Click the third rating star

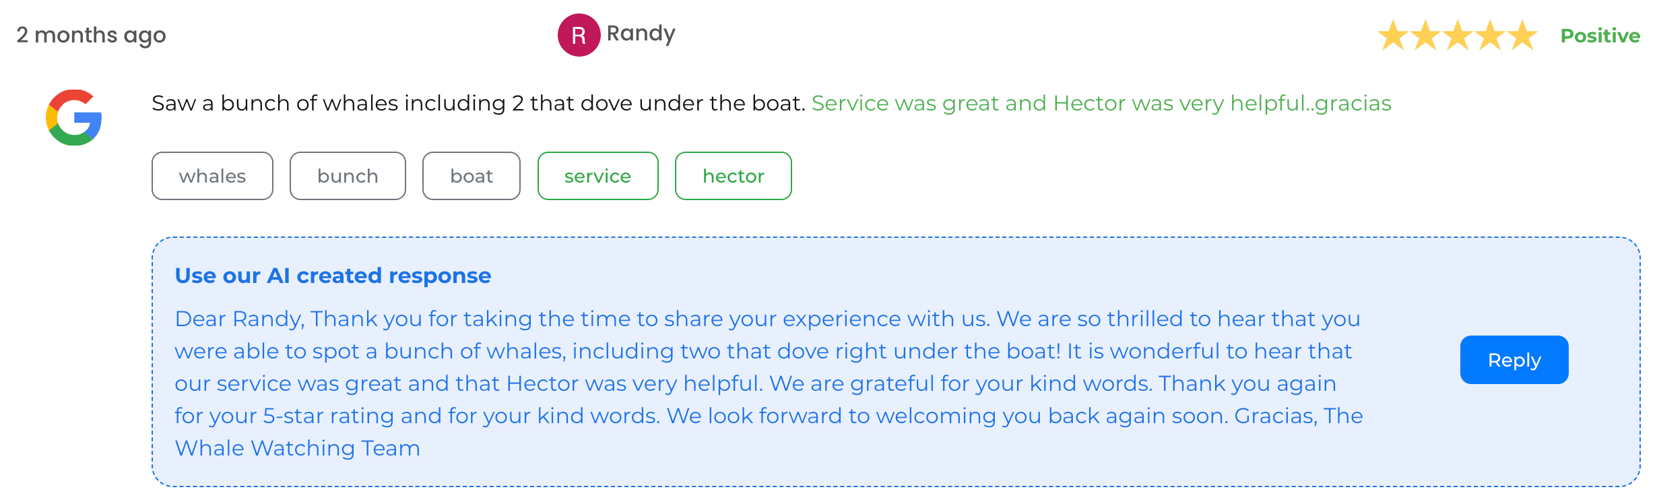point(1458,35)
